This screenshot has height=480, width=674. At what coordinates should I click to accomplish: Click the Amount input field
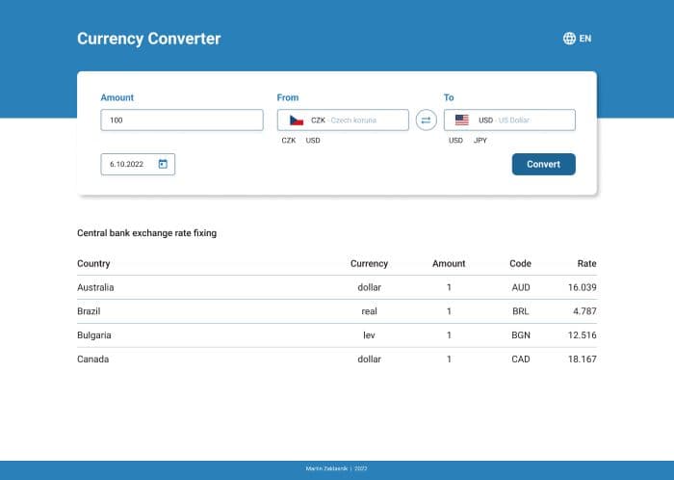click(182, 120)
